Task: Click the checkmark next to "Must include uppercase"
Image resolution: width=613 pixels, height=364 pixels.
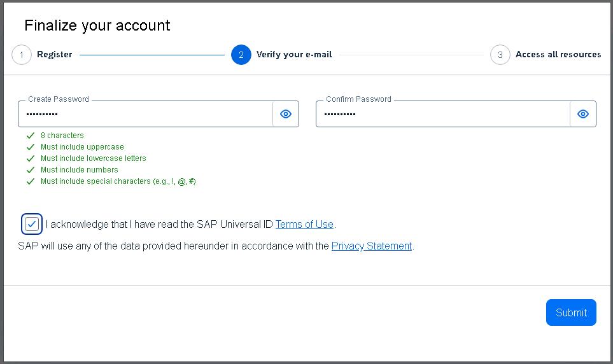Action: [30, 147]
